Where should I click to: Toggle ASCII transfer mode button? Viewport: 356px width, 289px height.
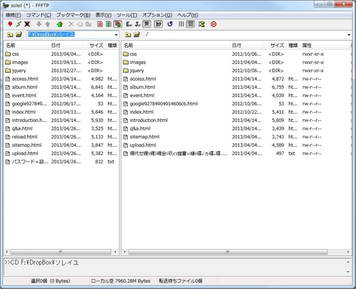(100, 24)
